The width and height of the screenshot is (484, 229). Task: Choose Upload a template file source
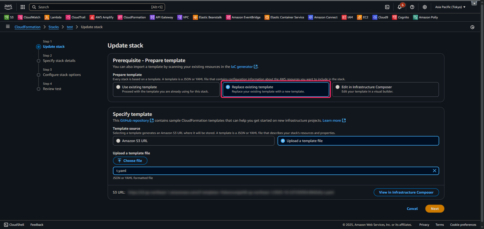tap(358, 141)
